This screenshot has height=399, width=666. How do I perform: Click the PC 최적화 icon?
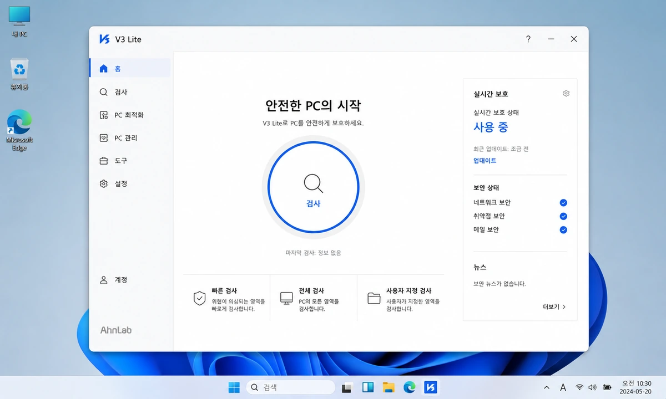coord(103,115)
